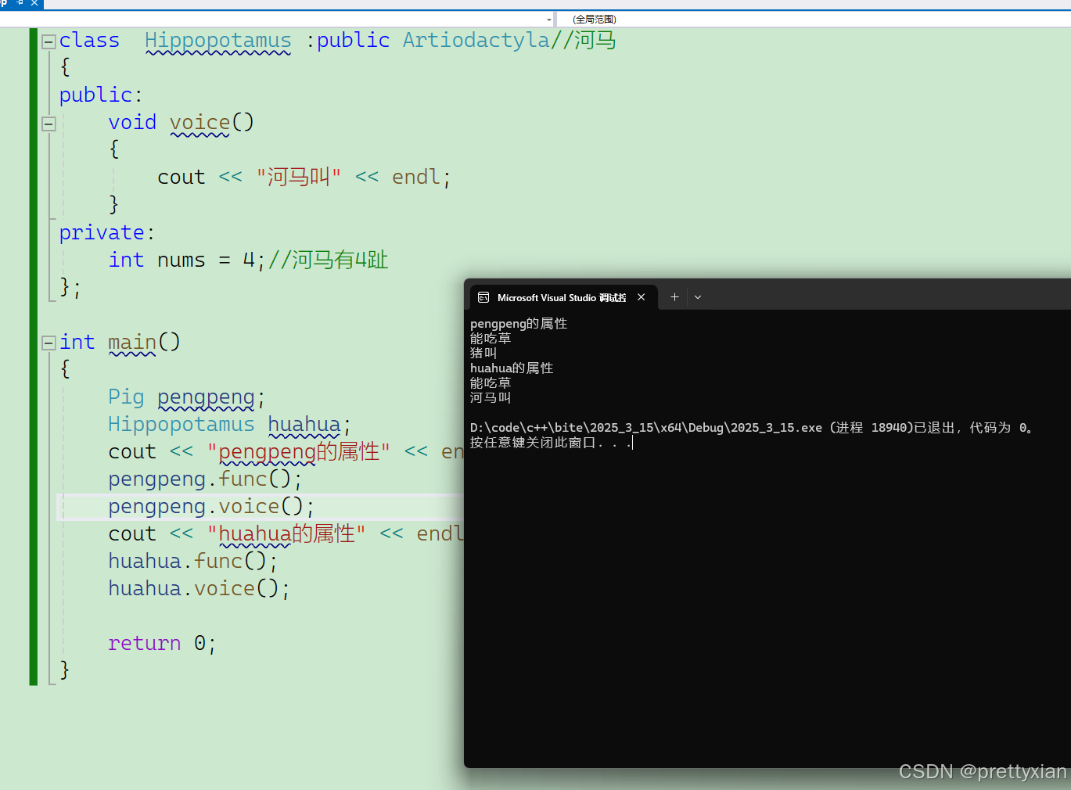Click the console exe path exit message
This screenshot has height=790, width=1071.
(x=752, y=427)
